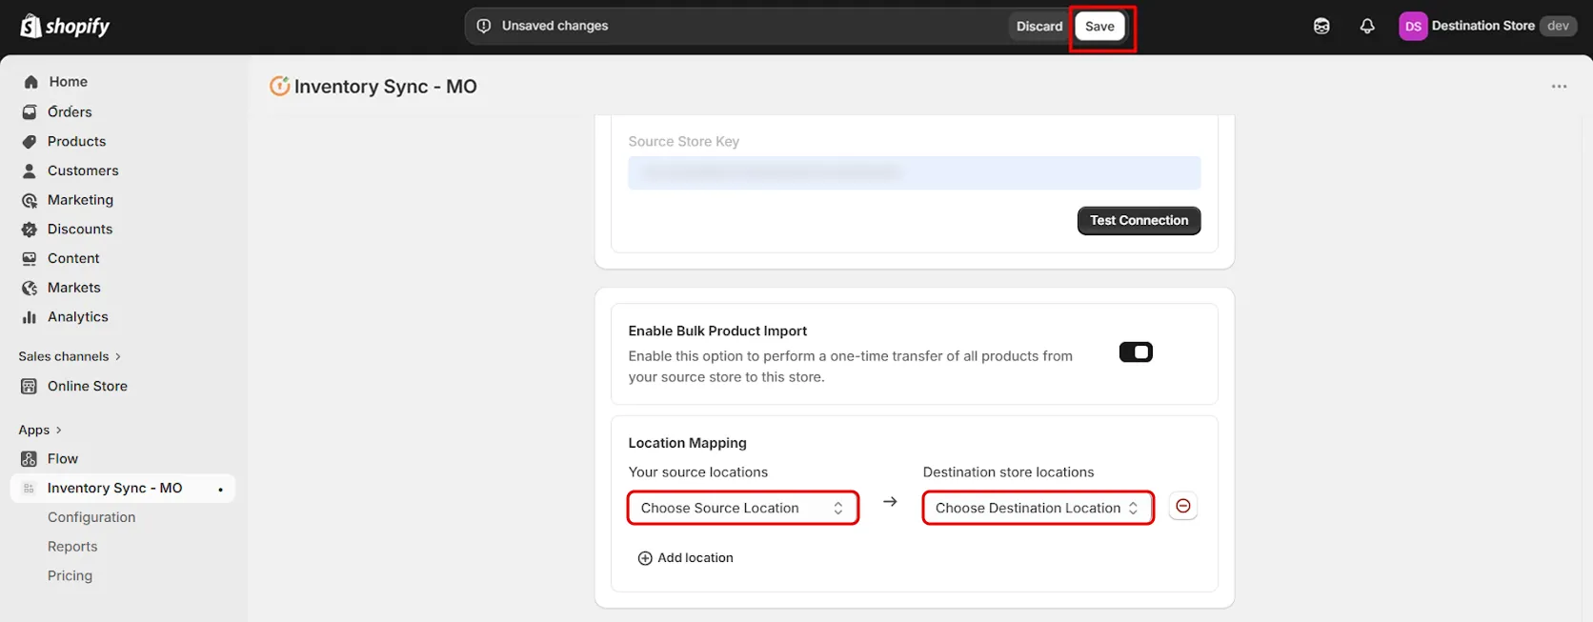Open the three-dot page menu
This screenshot has height=622, width=1593.
pyautogui.click(x=1559, y=87)
